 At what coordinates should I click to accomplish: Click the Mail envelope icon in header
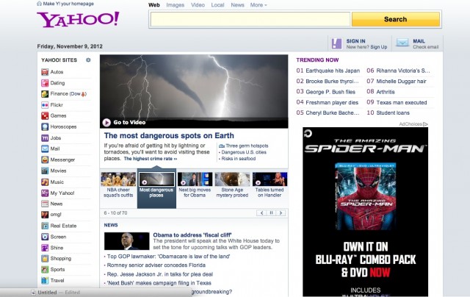point(402,43)
